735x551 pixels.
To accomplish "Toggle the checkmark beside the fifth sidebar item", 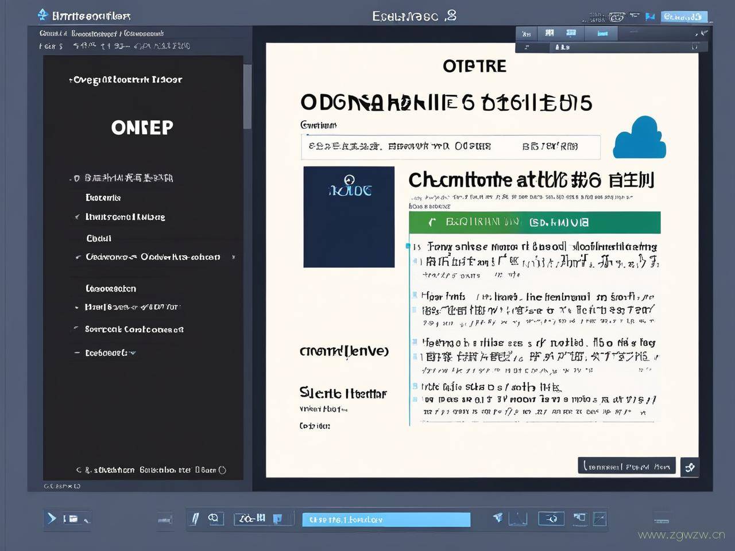I will [x=78, y=257].
